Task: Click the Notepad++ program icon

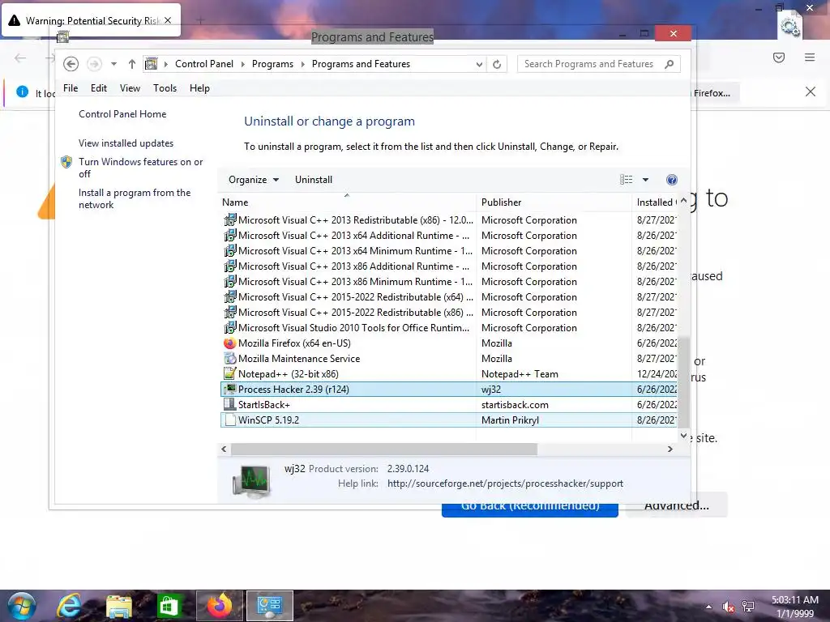Action: [229, 374]
